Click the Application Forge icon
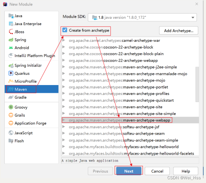Screen dimensions: 206x183 11,123
